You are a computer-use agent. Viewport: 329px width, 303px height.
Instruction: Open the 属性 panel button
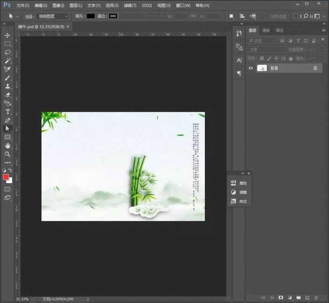coord(239,183)
